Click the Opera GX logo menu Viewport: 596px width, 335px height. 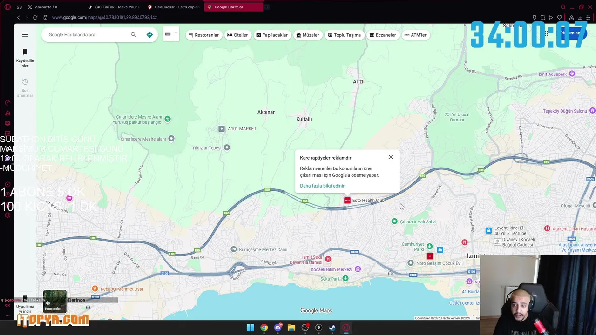(7, 7)
